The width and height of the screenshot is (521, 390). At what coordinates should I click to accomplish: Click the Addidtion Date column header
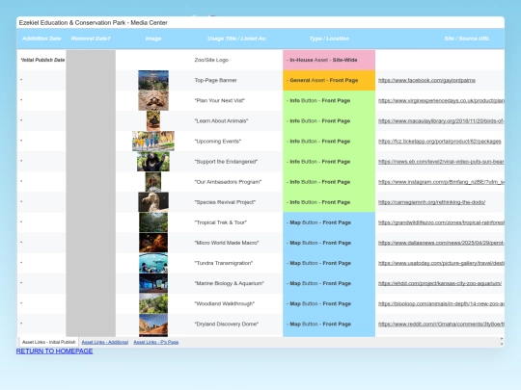click(x=41, y=39)
